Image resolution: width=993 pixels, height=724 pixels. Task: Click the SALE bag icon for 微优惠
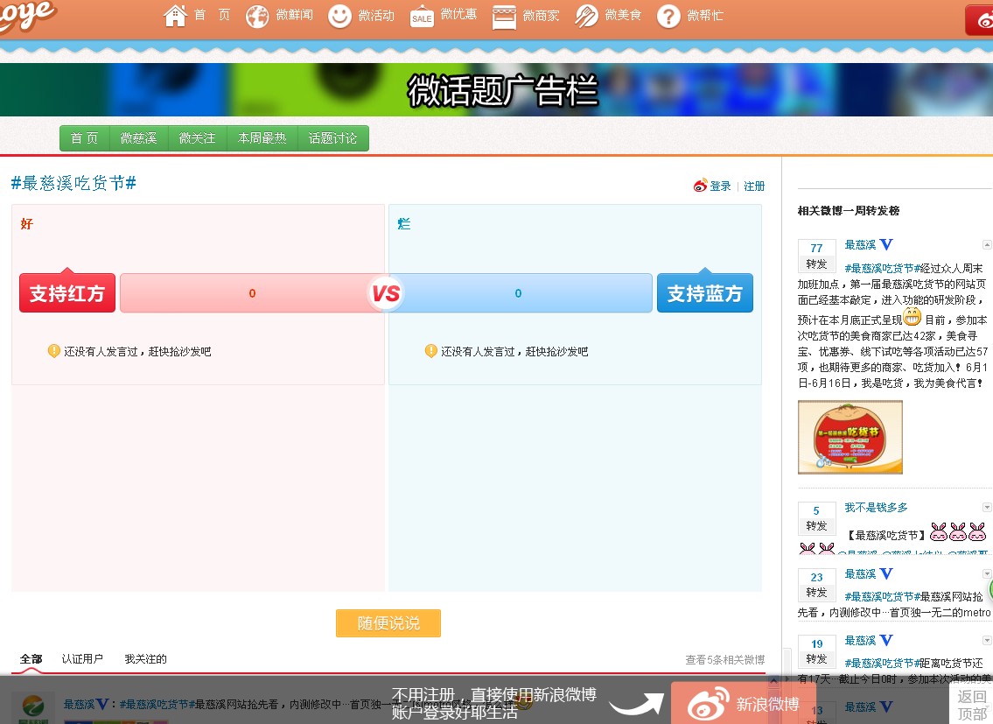422,16
